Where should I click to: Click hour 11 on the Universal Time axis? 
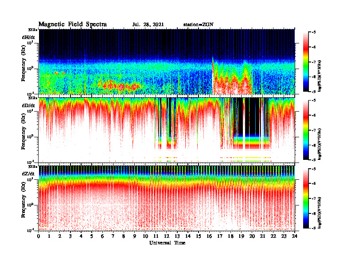[156, 236]
